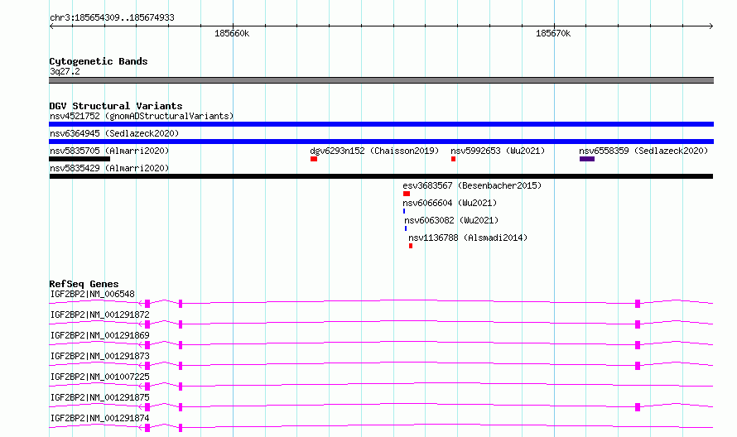The width and height of the screenshot is (737, 437).
Task: Click the red nsv5992653 Wu2021 marker
Action: tap(453, 159)
